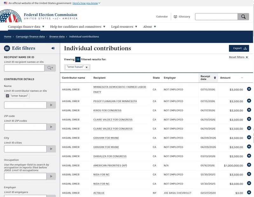254x197 pixels.
Task: Click the site search text field
Action: click(x=217, y=17)
